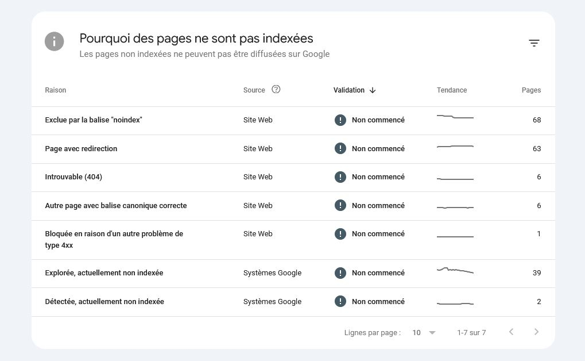Click the trend sparkline in Détectée non indexée row
Screen dimensions: 585x361
(x=455, y=304)
